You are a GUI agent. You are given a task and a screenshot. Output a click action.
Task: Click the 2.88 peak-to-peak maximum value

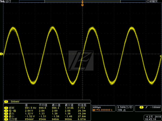pos(68,111)
